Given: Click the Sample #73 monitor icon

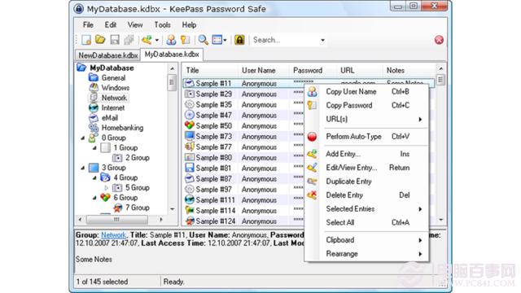Looking at the screenshot, I should [x=190, y=136].
